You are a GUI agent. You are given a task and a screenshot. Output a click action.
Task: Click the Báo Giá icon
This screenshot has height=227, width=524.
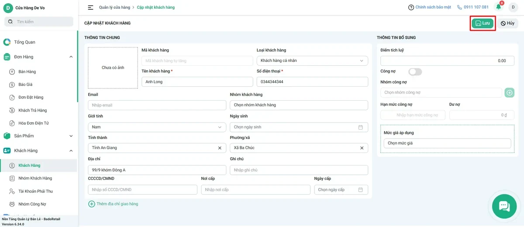tap(12, 85)
